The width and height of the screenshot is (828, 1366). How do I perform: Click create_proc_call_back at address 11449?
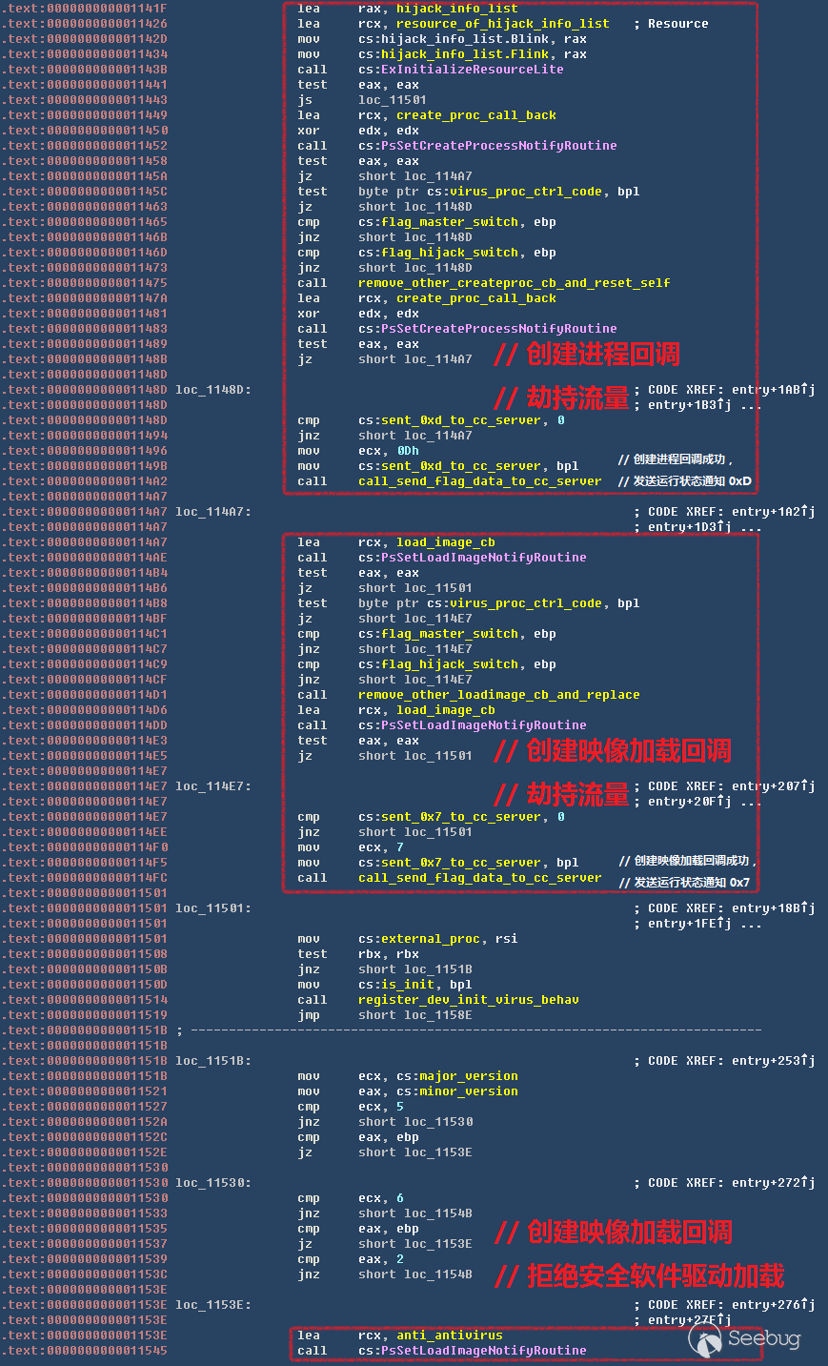(476, 115)
